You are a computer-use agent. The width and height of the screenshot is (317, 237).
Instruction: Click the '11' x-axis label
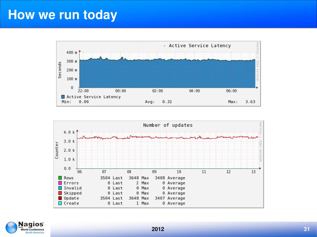204,172
